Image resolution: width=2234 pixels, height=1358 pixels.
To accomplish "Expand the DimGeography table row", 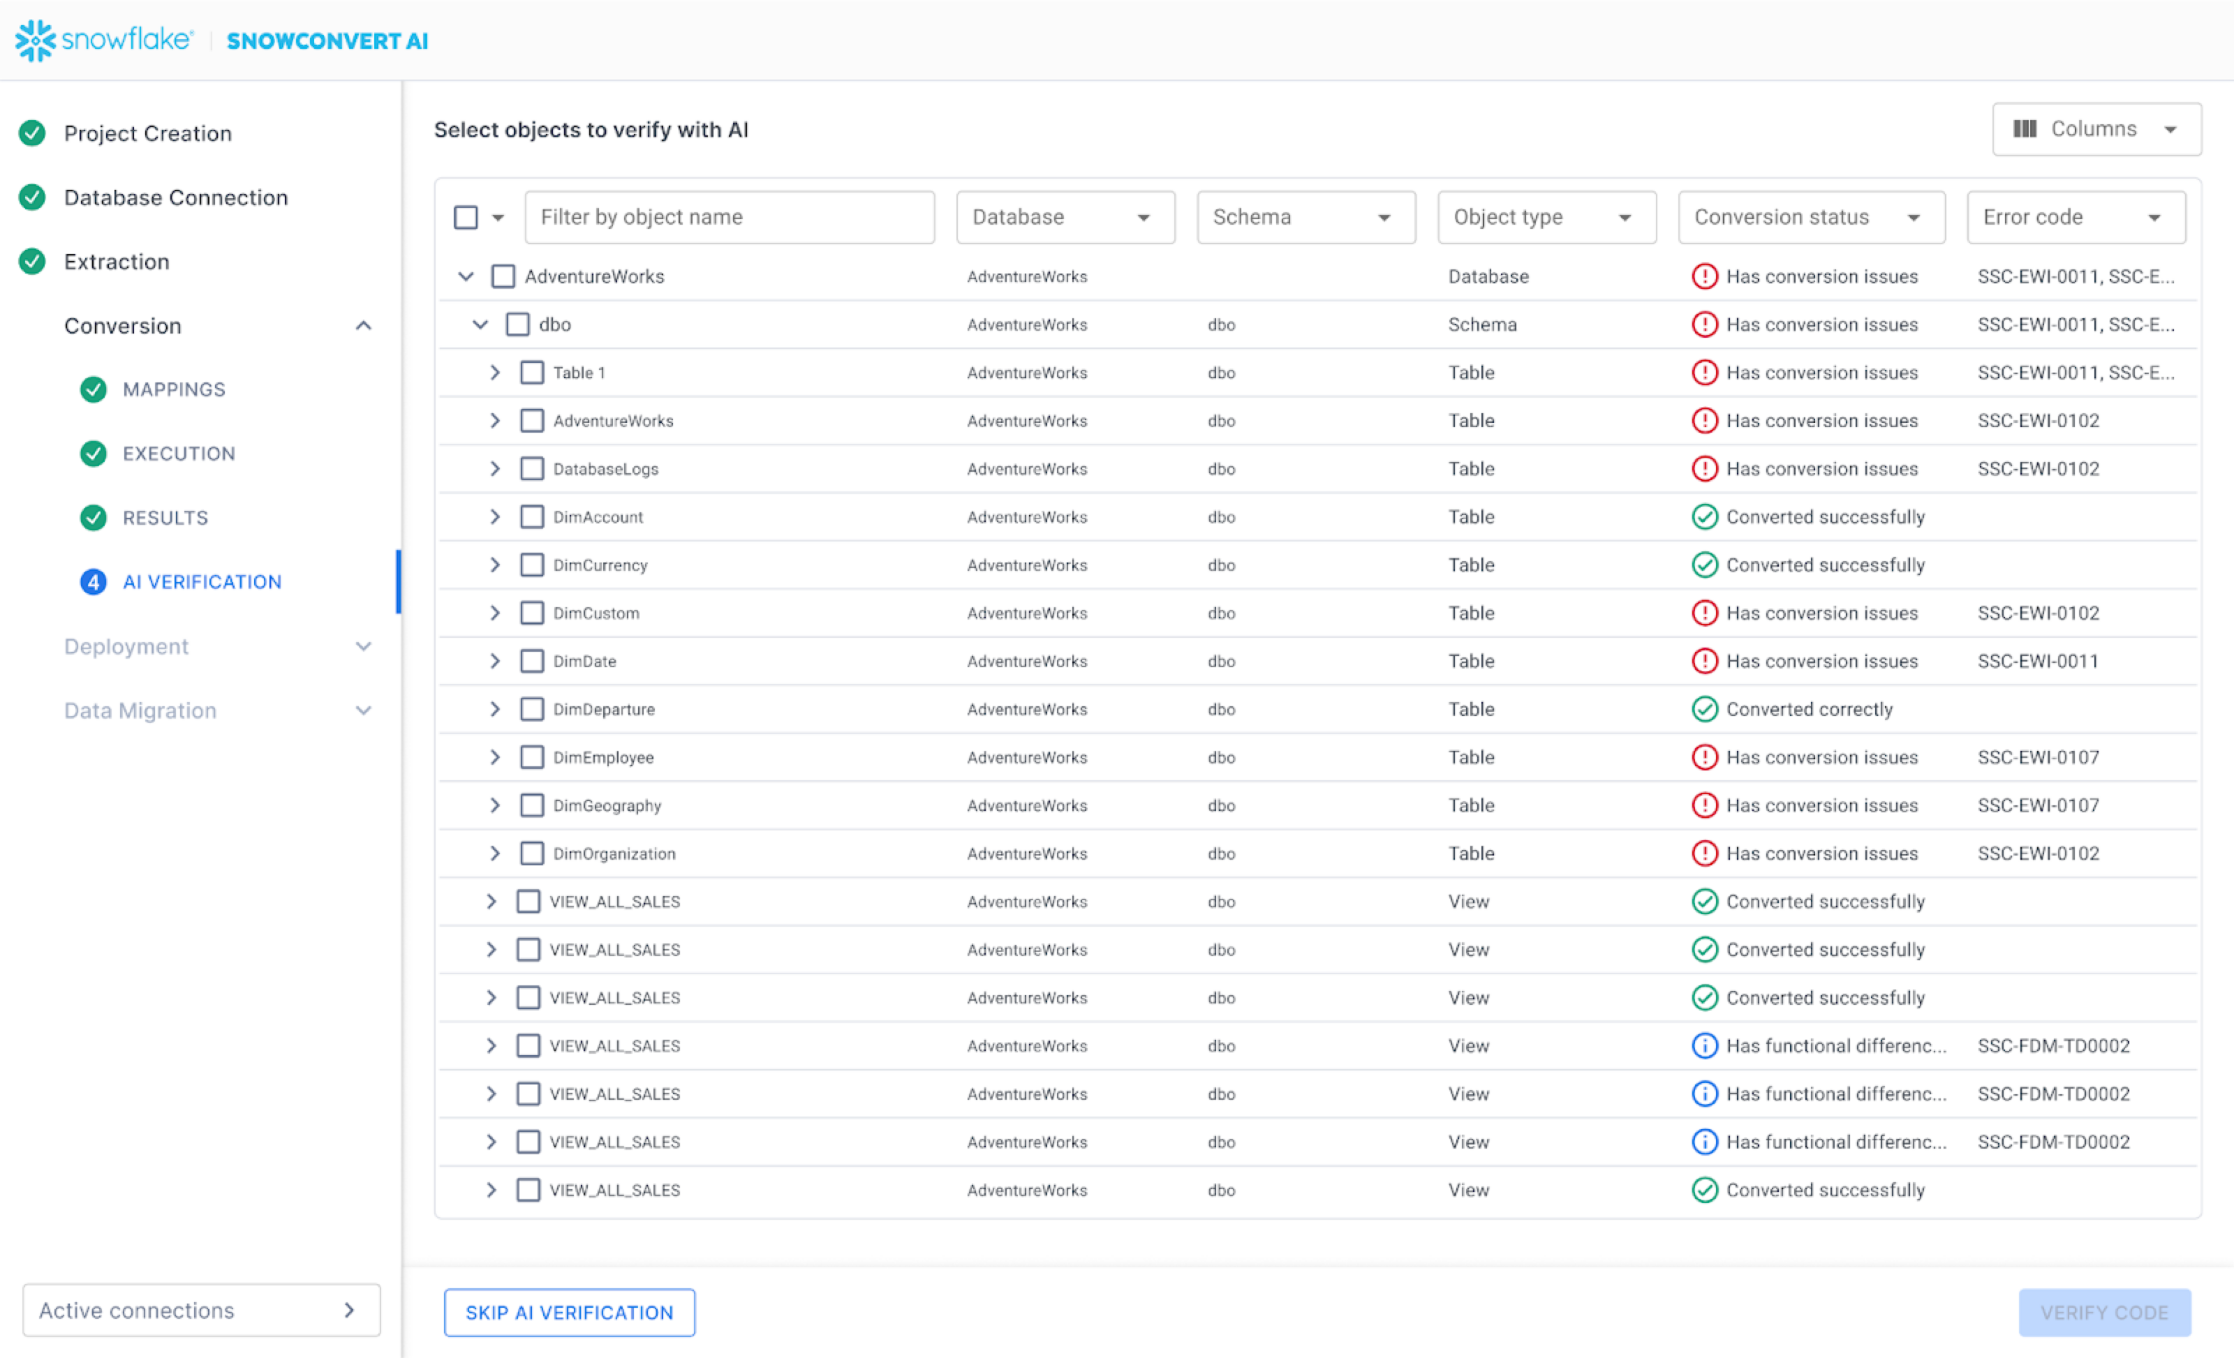I will point(495,805).
